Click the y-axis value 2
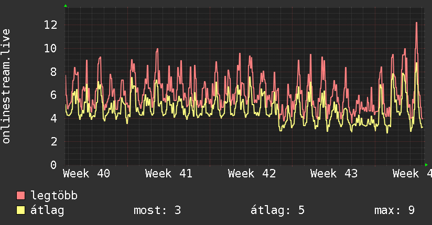Viewport: 432px width, 225px height. click(53, 142)
